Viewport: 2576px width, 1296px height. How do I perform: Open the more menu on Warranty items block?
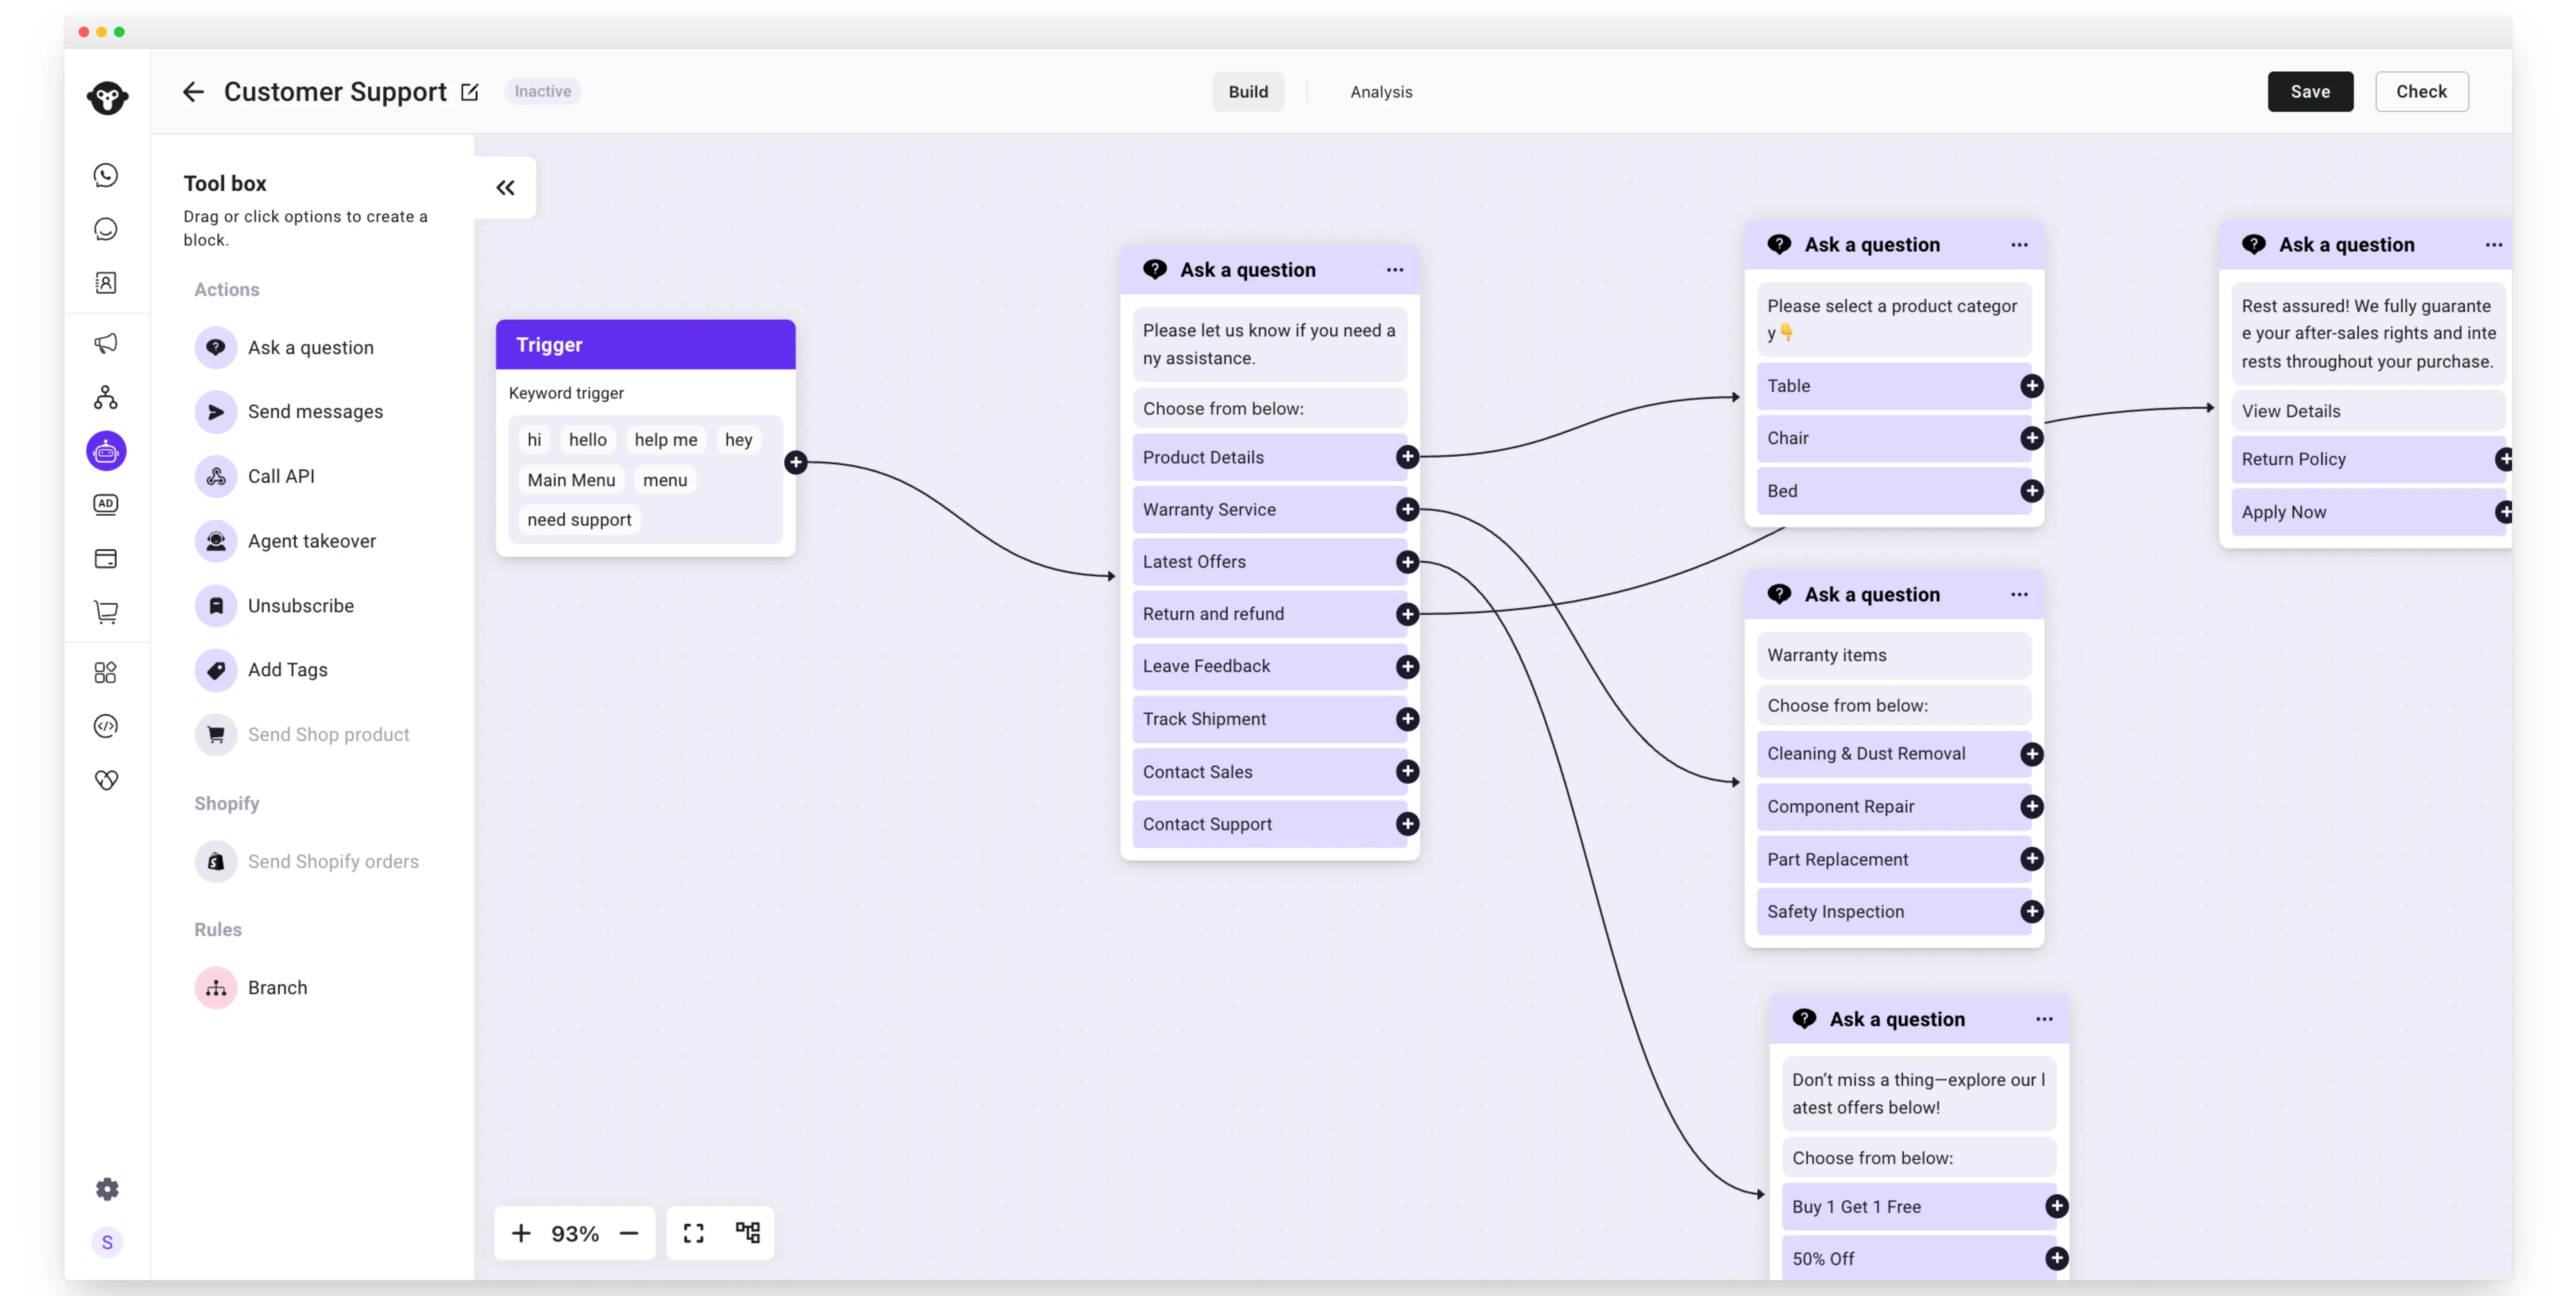[x=2019, y=594]
